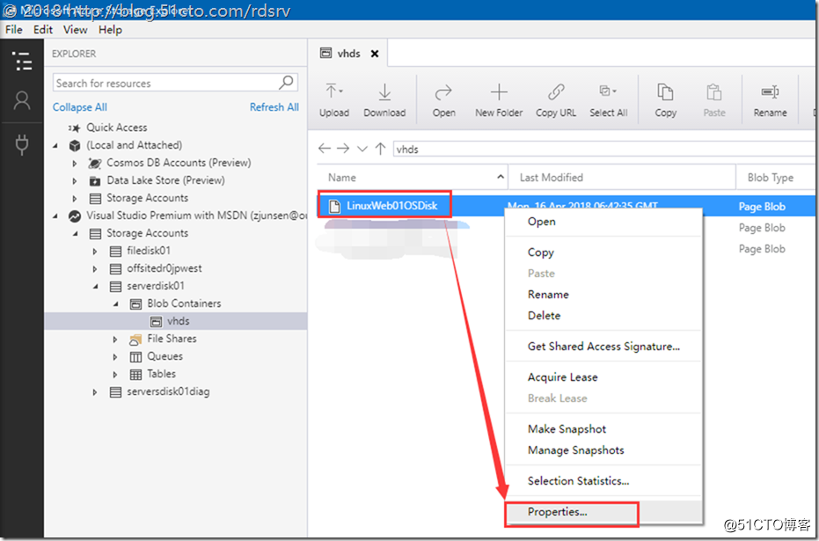819x541 pixels.
Task: Select the Blob Containers node
Action: (184, 303)
